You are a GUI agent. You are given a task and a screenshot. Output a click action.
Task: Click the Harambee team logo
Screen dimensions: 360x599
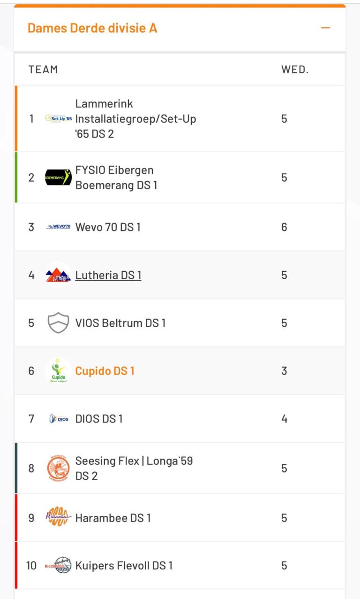coord(59,518)
